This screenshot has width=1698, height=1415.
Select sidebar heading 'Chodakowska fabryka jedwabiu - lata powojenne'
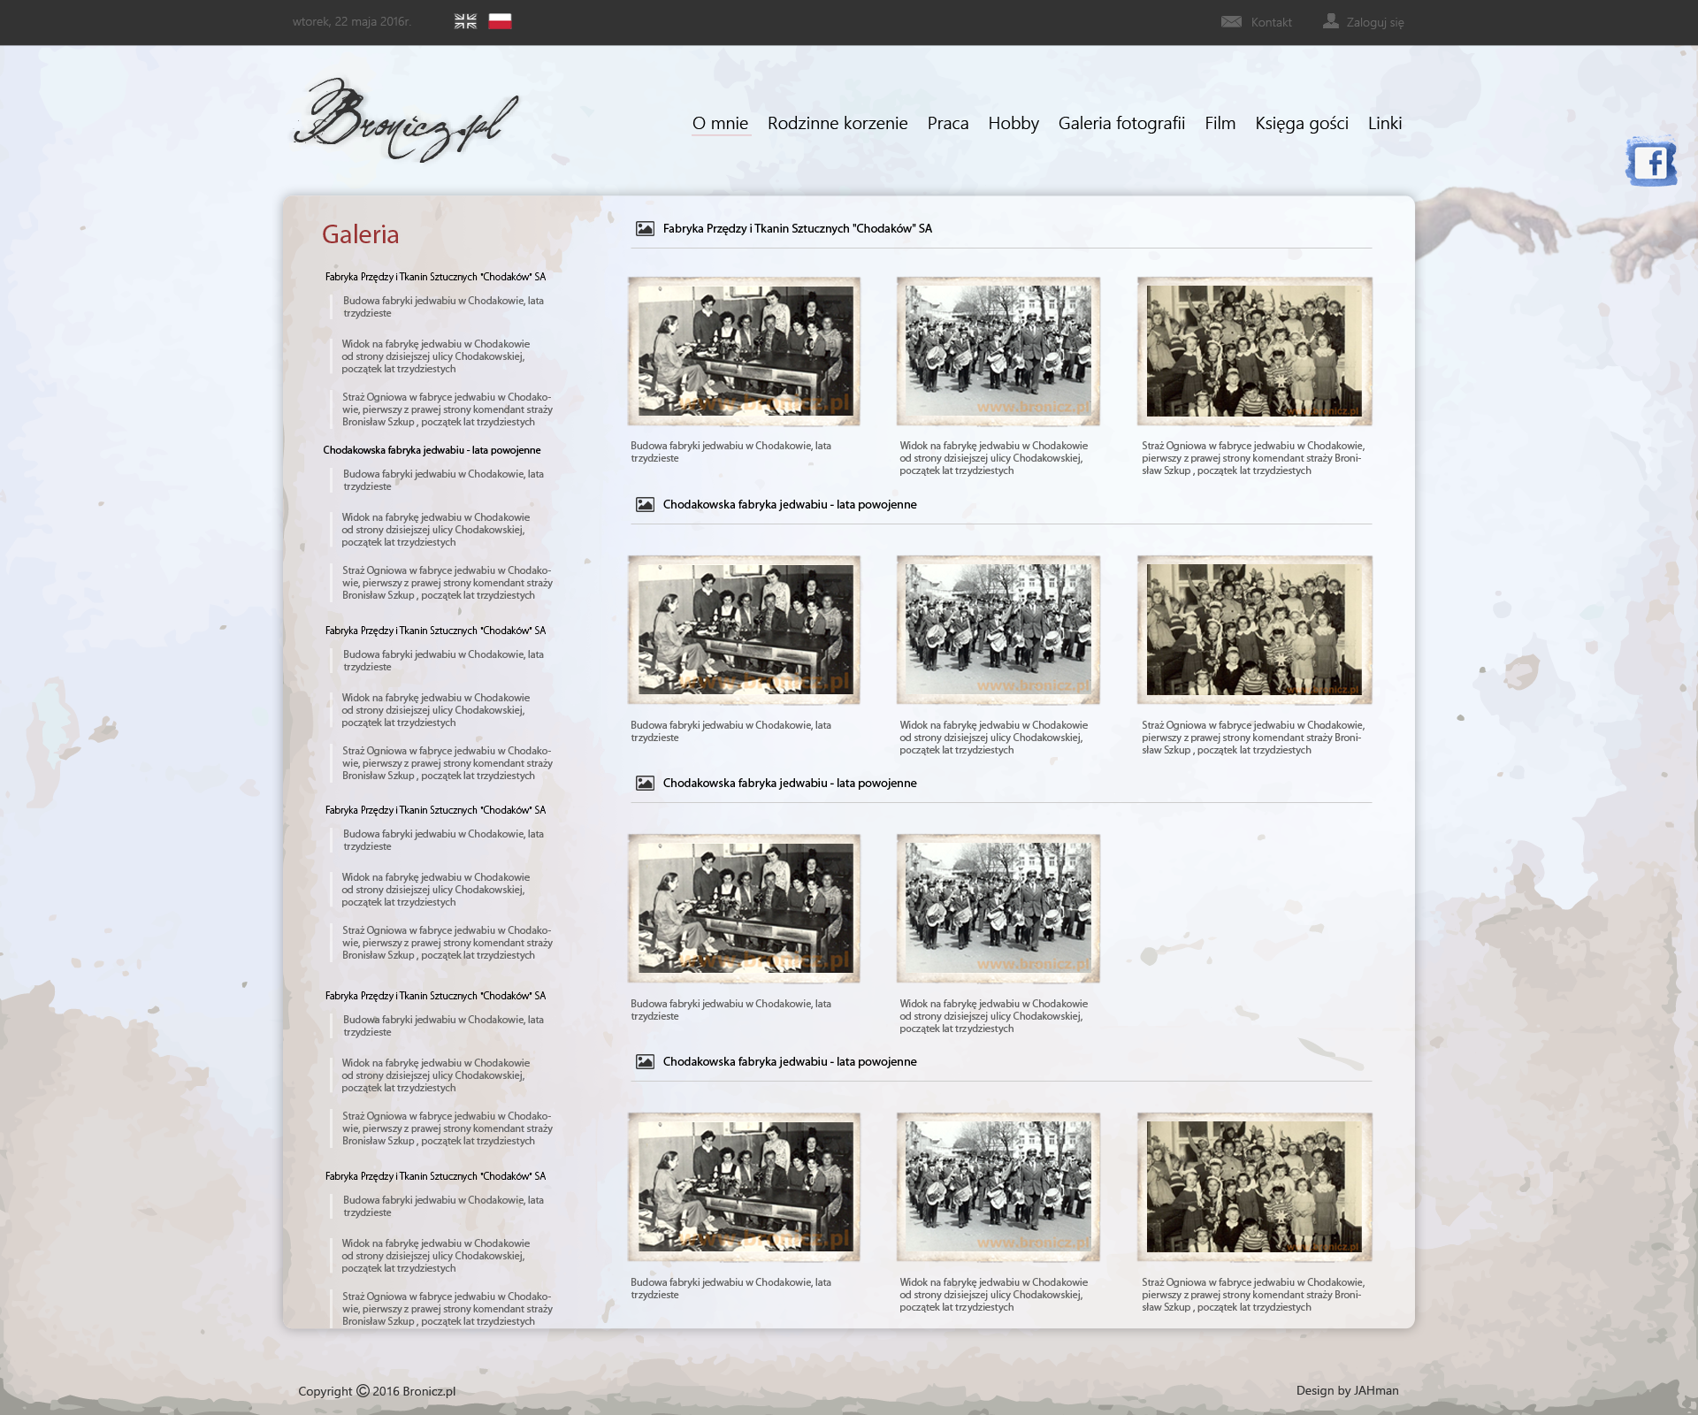(x=432, y=450)
